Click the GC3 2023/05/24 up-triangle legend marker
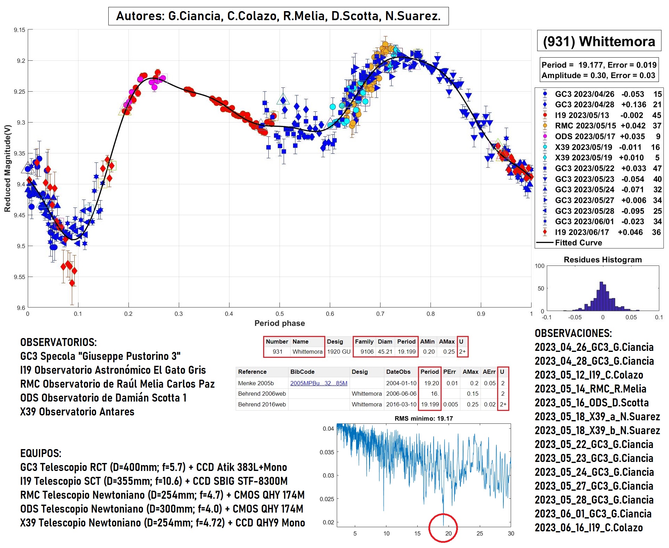Screen dimensions: 669x548 pyautogui.click(x=545, y=189)
